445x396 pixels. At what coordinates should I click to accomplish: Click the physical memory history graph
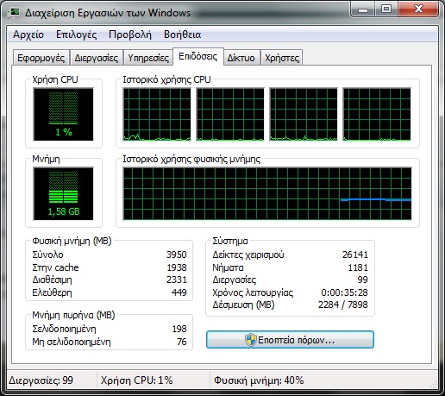[267, 194]
